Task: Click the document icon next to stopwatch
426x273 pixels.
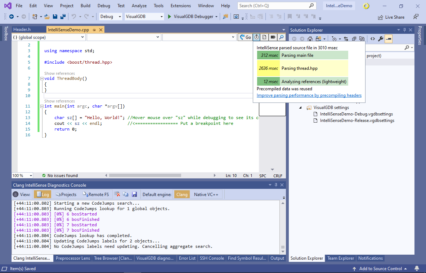Action: click(x=264, y=37)
